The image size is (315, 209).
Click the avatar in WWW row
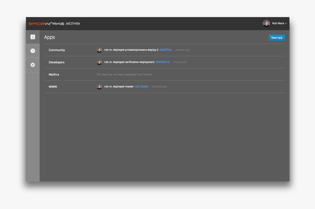coord(99,87)
